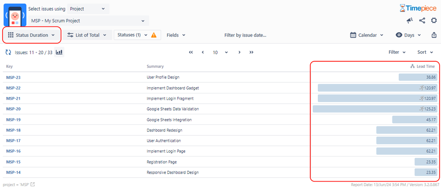Open the JQL external link icon
Image resolution: width=441 pixels, height=190 pixels.
click(33, 185)
